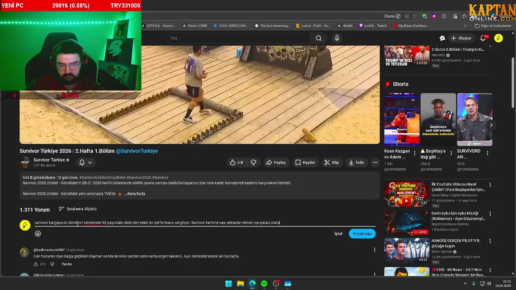Expand bookmarks overflow chevron

[x=465, y=26]
